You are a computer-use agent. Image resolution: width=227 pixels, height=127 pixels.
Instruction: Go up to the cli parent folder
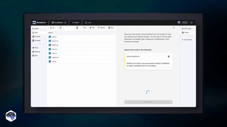click(x=52, y=28)
